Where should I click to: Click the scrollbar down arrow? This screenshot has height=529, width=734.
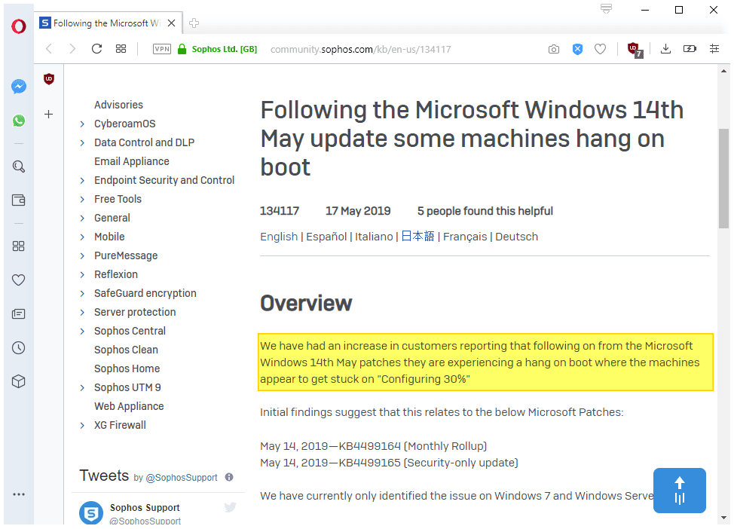[x=723, y=517]
